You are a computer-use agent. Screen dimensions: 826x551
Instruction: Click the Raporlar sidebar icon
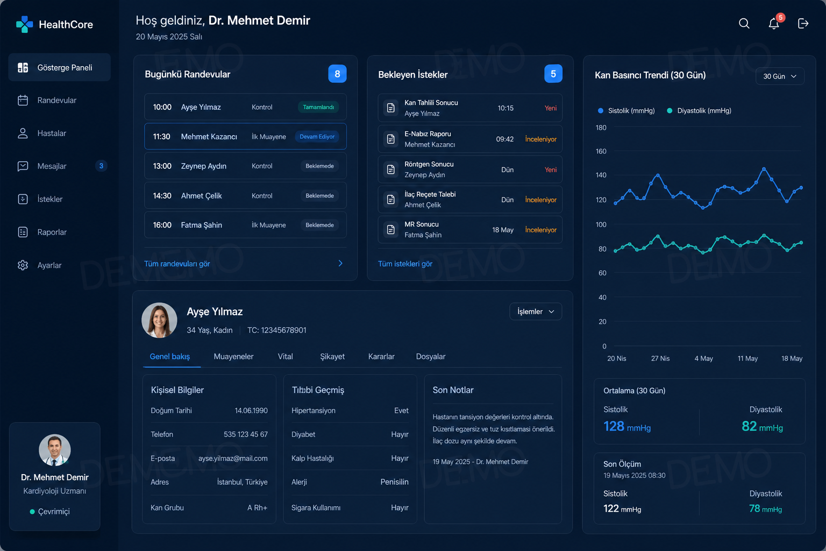[23, 232]
